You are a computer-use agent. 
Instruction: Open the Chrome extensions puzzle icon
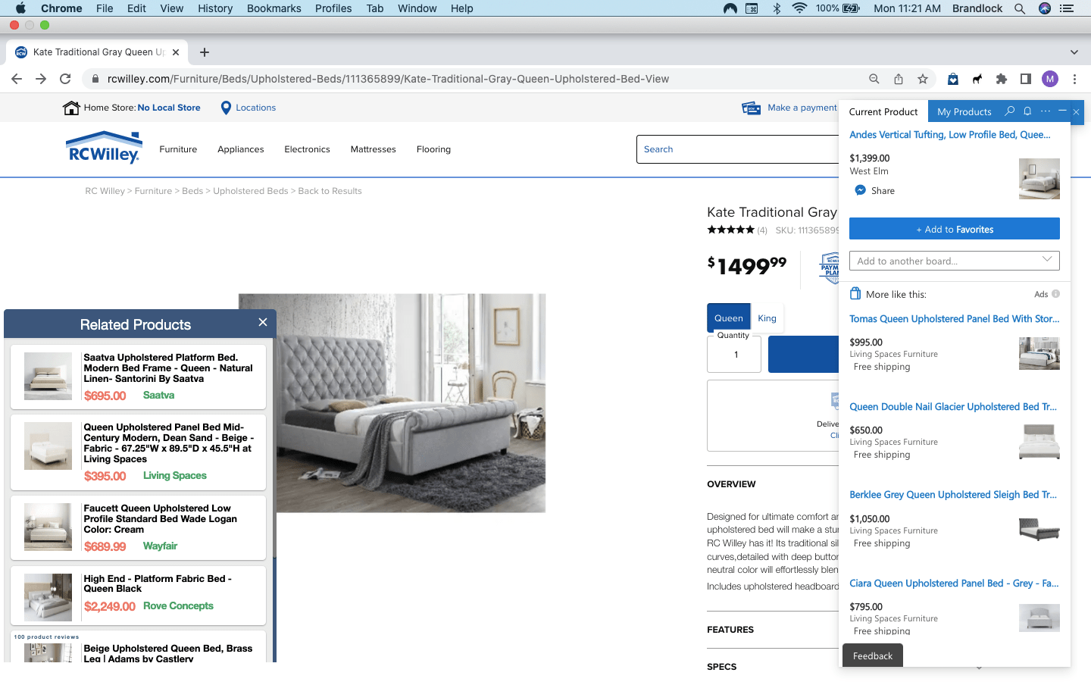[1001, 78]
